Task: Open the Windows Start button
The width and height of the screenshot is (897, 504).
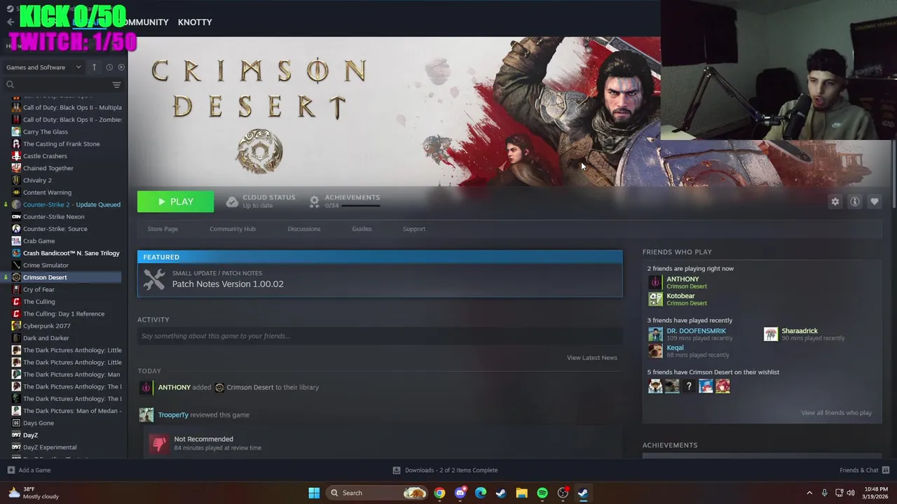Action: pyautogui.click(x=314, y=493)
